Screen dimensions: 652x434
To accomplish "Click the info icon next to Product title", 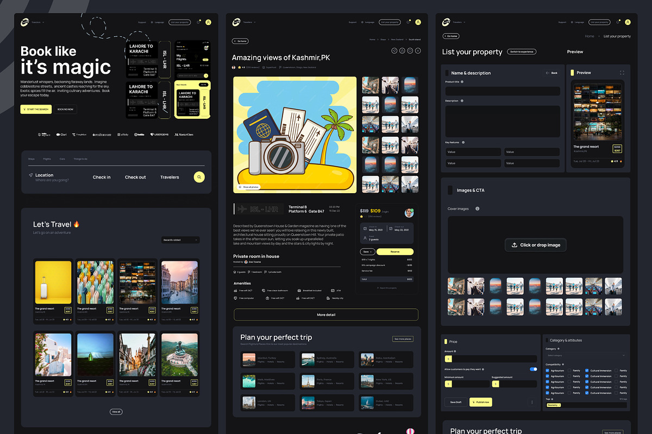I will pyautogui.click(x=463, y=82).
